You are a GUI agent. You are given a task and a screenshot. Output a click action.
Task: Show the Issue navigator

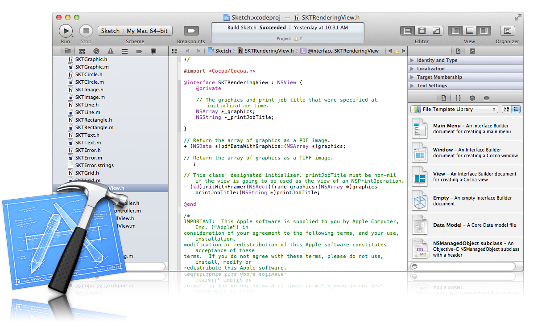(110, 51)
